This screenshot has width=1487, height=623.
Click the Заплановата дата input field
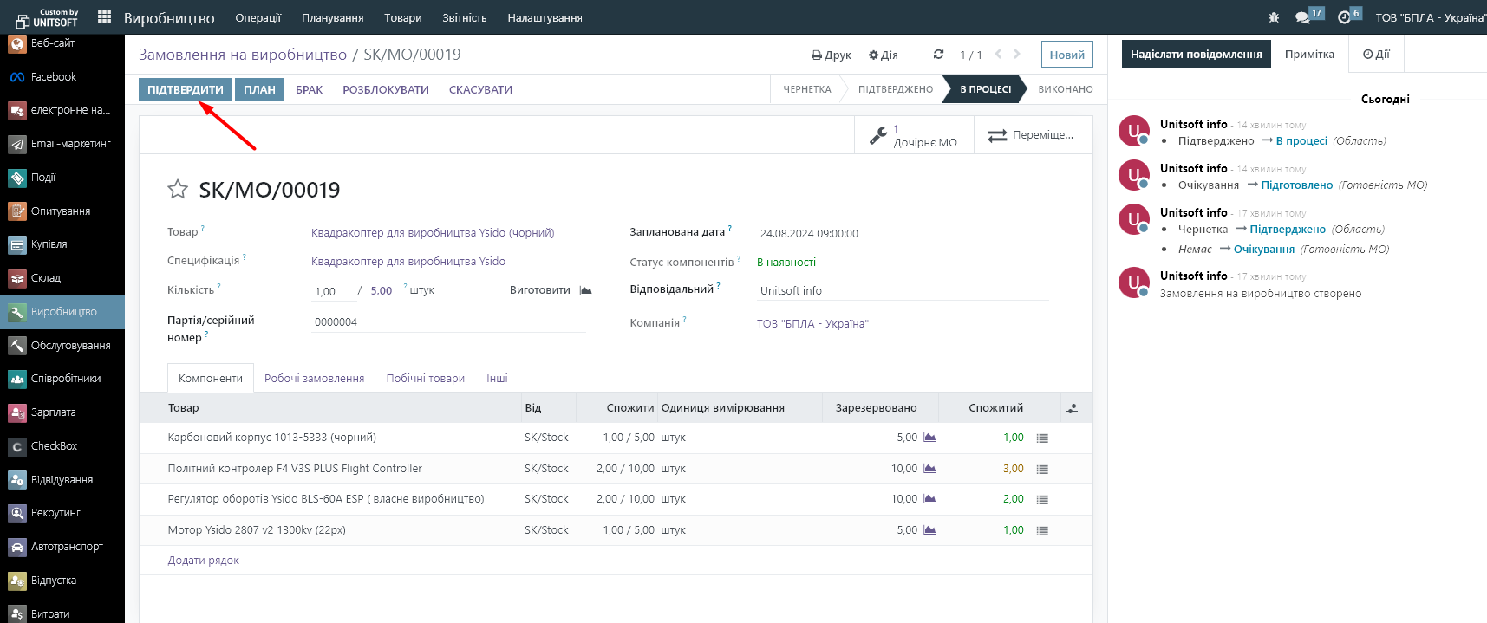tap(909, 233)
